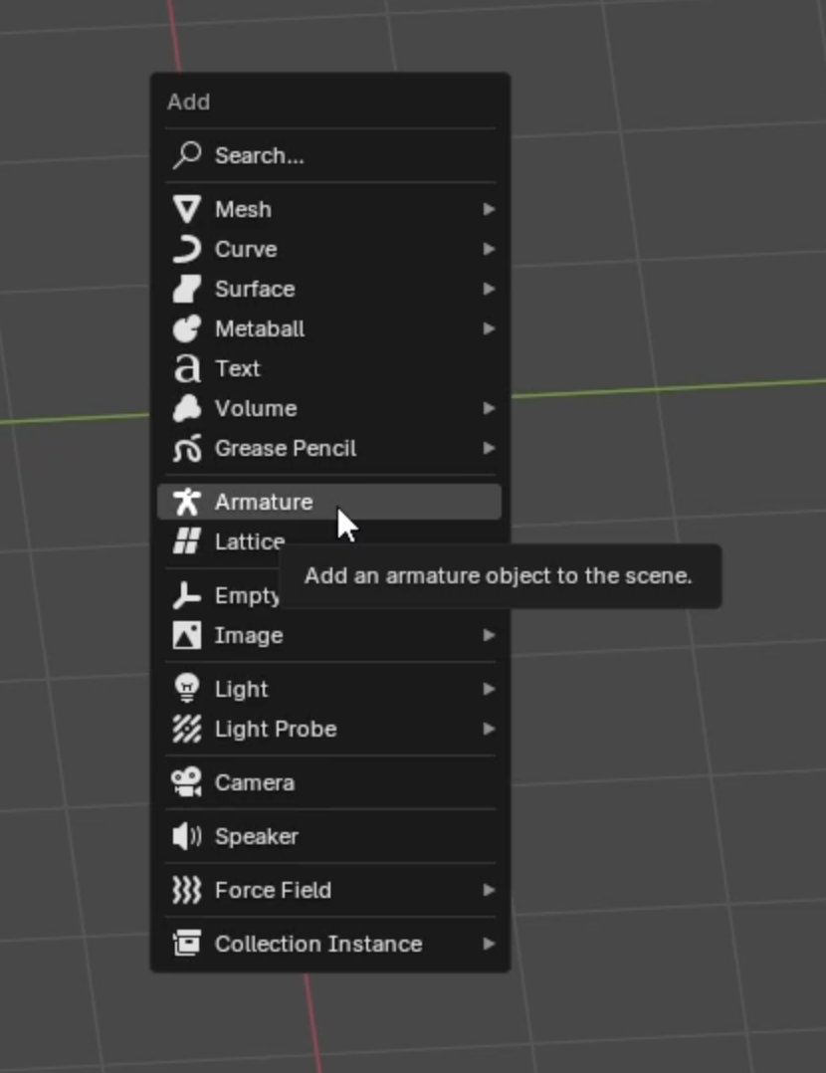
Task: Open the Search... field in Add menu
Action: point(329,155)
